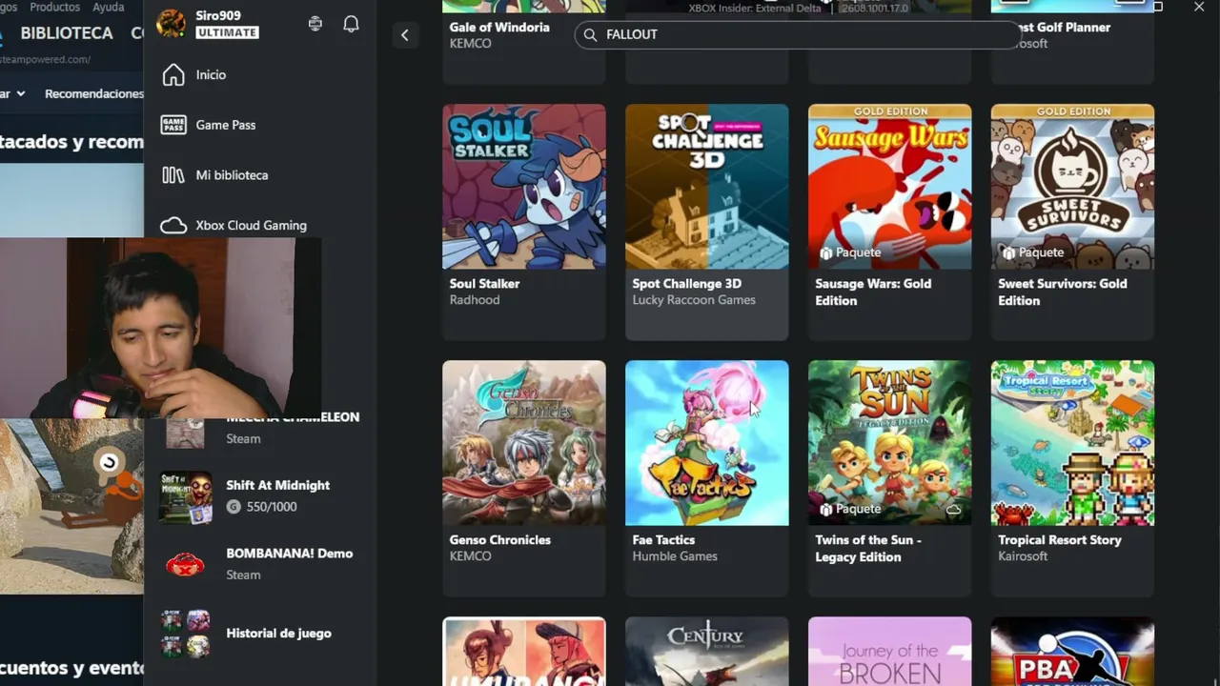Viewport: 1220px width, 686px height.
Task: Click the 550/1000 gamerscore text
Action: coord(272,507)
